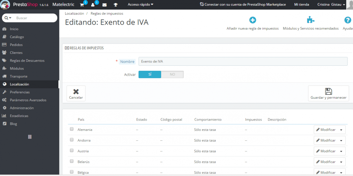Collapse the sidebar using the bars icon
The width and height of the screenshot is (353, 176).
[30, 137]
